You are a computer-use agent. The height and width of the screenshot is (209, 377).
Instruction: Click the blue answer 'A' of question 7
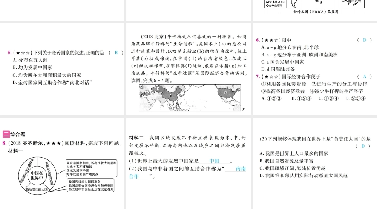pyautogui.click(x=365, y=77)
